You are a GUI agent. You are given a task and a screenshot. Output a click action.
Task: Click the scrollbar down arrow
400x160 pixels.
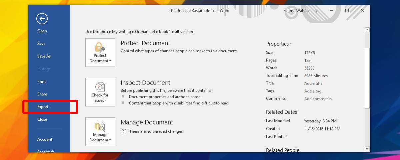[367, 149]
